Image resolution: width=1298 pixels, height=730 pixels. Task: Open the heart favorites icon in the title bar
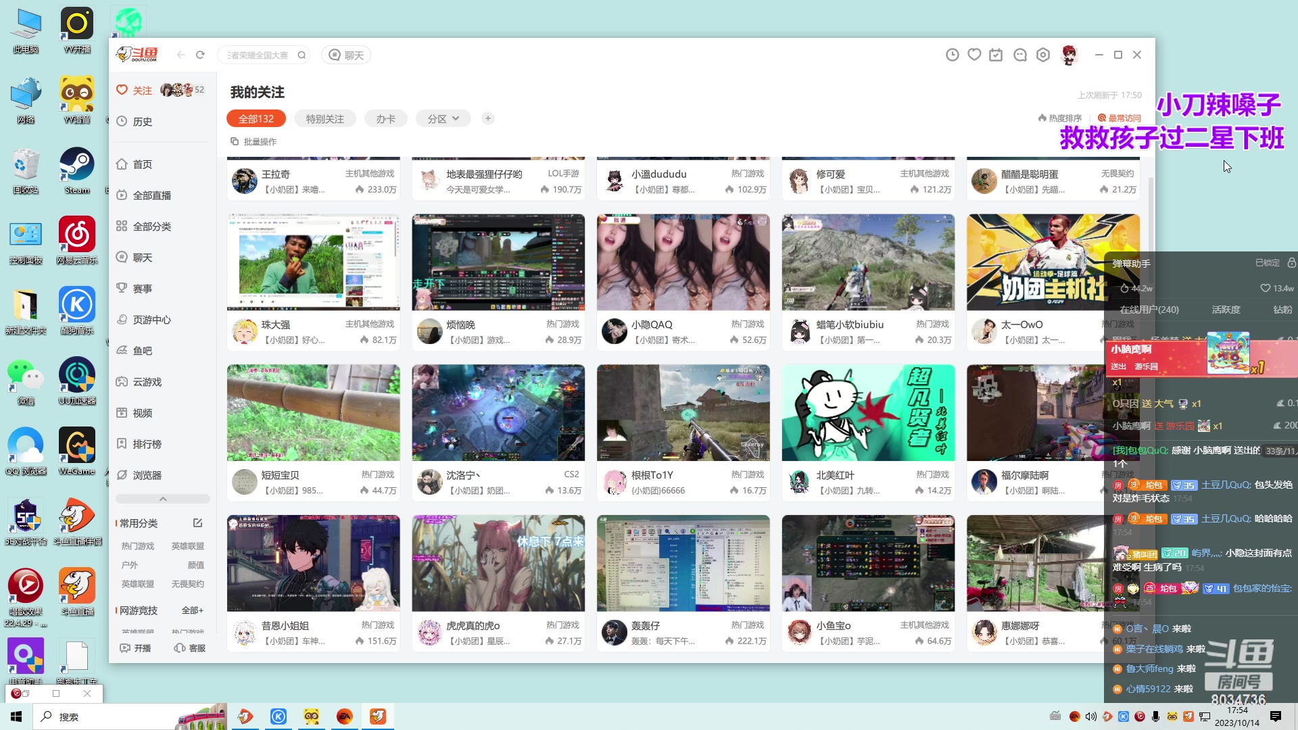tap(974, 55)
